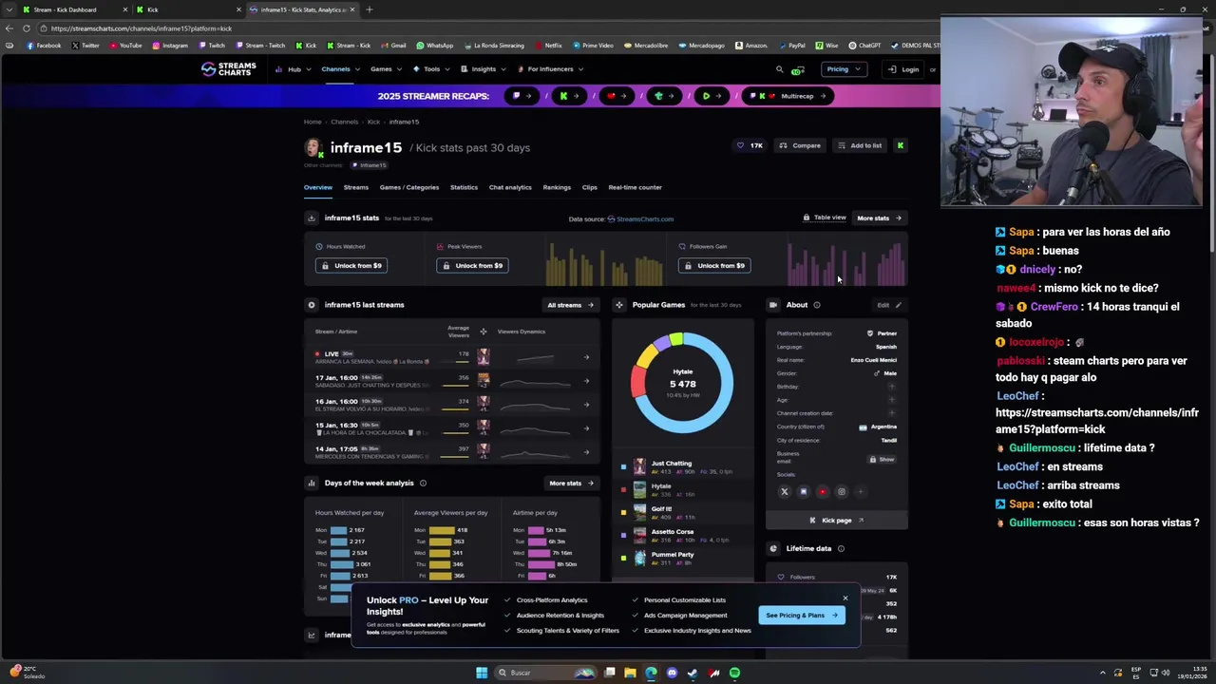Screen dimensions: 1216x684
Task: Open the arrow for 17 Jan, 16:00 stream
Action: [586, 381]
